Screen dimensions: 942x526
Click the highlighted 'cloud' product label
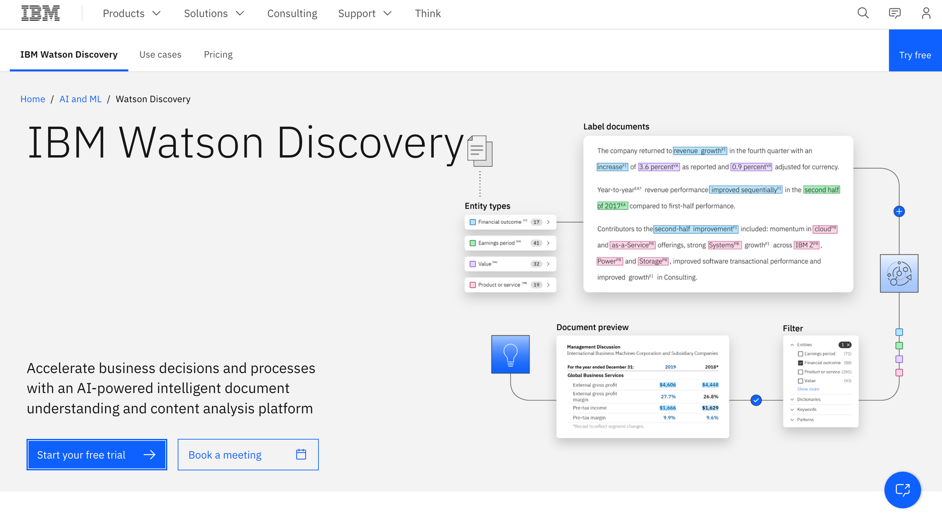(x=825, y=229)
